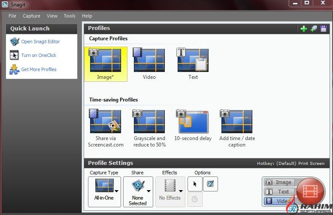
Task: Minimize the Snagit window
Action: pos(295,3)
